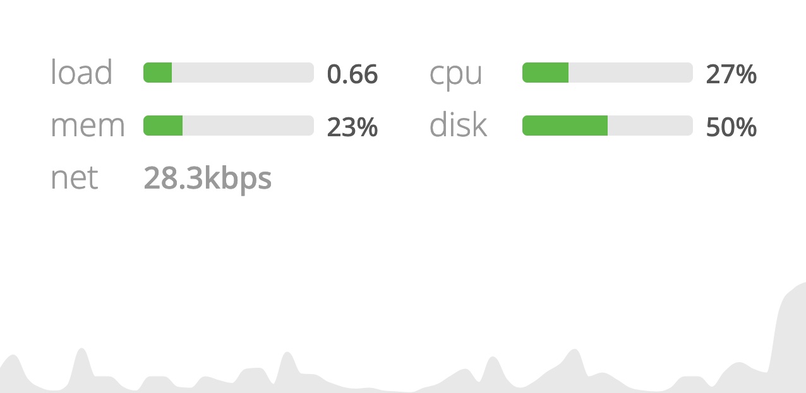Select the 27% cpu value
806x393 pixels.
coord(731,75)
